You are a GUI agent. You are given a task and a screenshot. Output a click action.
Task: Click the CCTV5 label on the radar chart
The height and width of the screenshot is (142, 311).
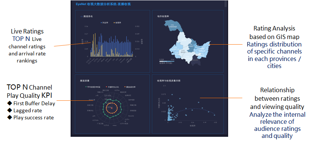point(107,125)
